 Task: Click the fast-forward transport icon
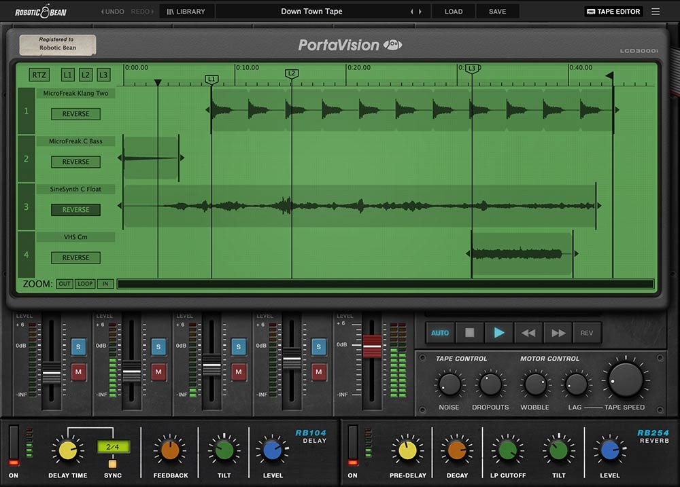click(x=558, y=332)
